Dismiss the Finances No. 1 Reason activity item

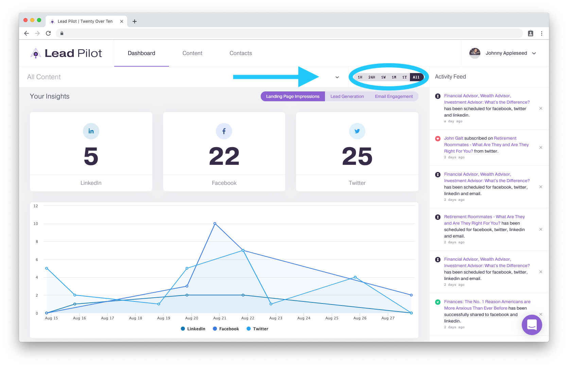(541, 314)
